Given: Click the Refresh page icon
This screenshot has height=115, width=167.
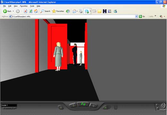Looking at the screenshot, I should (x=31, y=11).
